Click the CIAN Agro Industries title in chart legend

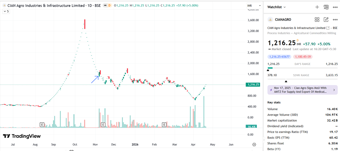[46, 6]
